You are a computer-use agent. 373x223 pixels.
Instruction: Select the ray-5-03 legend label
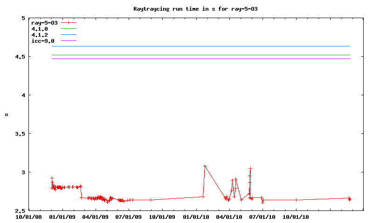[x=44, y=22]
